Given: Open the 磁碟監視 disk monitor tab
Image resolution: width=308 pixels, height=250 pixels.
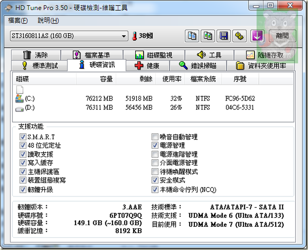Looking at the screenshot, I should (154, 55).
